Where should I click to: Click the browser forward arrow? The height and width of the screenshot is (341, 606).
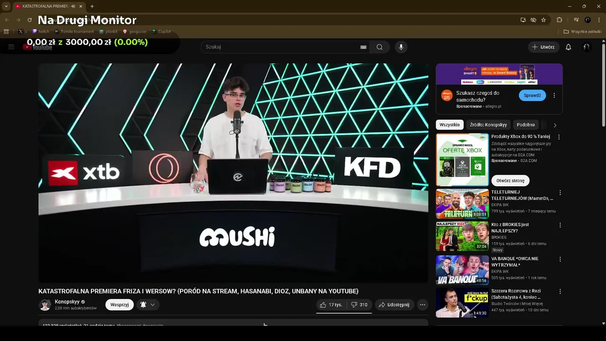pos(18,20)
